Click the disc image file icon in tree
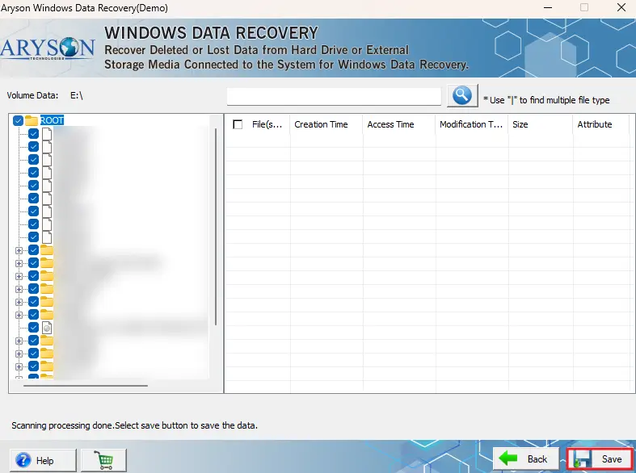 pos(47,328)
